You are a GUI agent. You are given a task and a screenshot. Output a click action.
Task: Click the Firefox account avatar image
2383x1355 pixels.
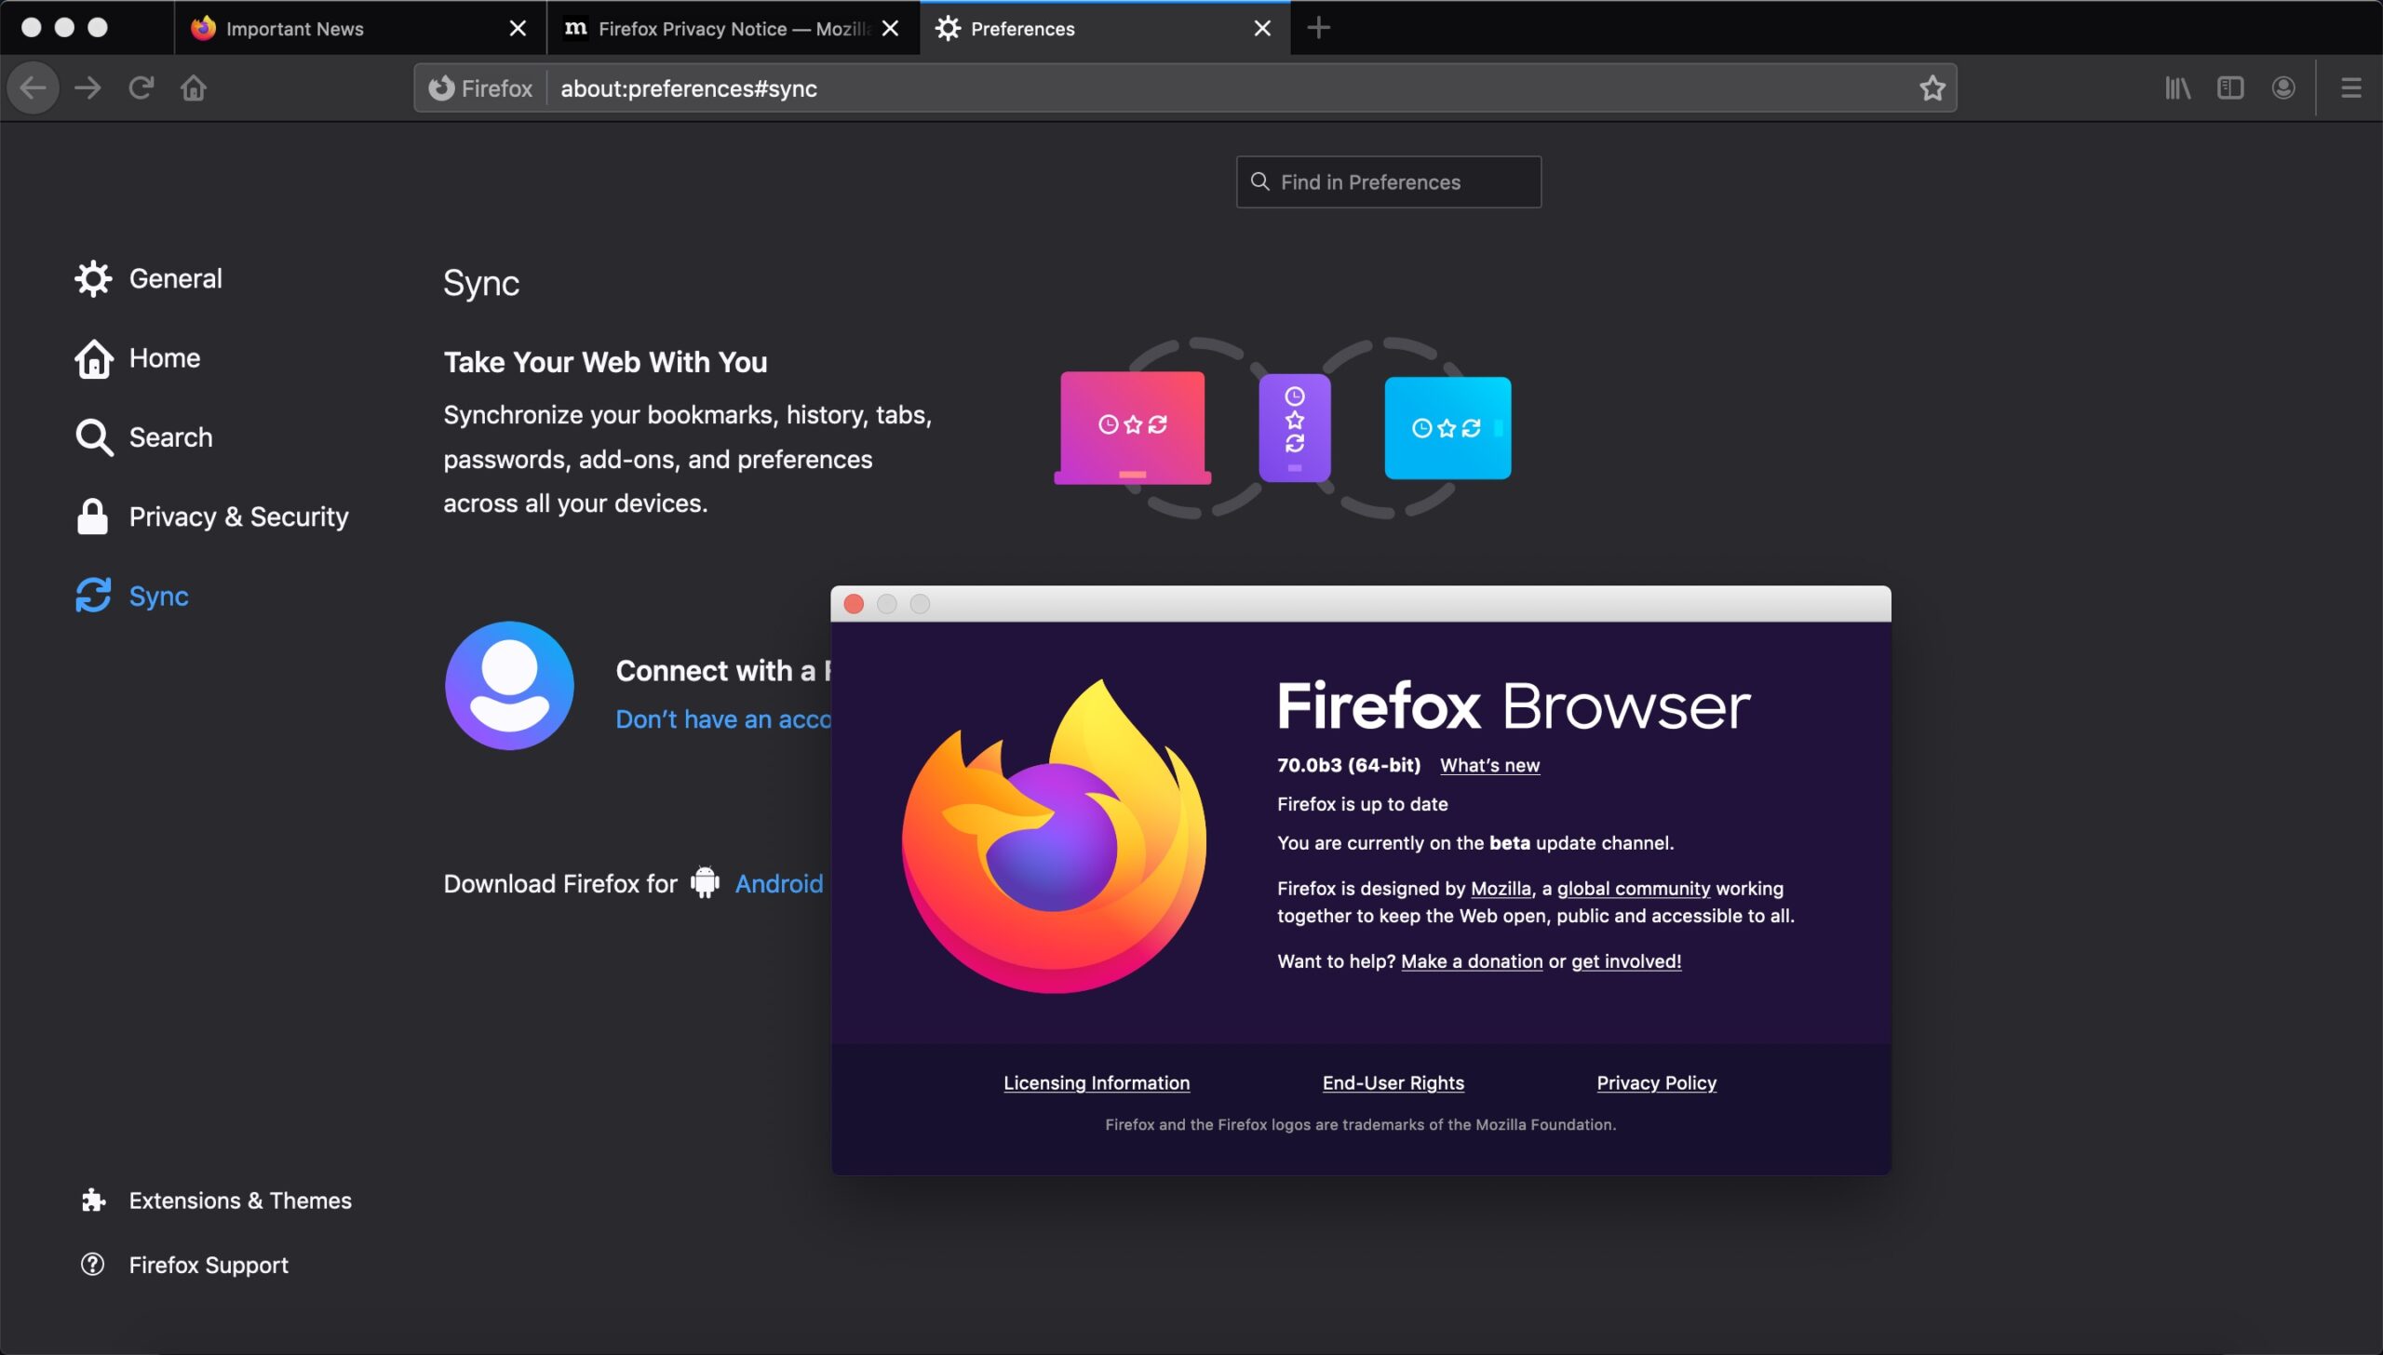[509, 686]
